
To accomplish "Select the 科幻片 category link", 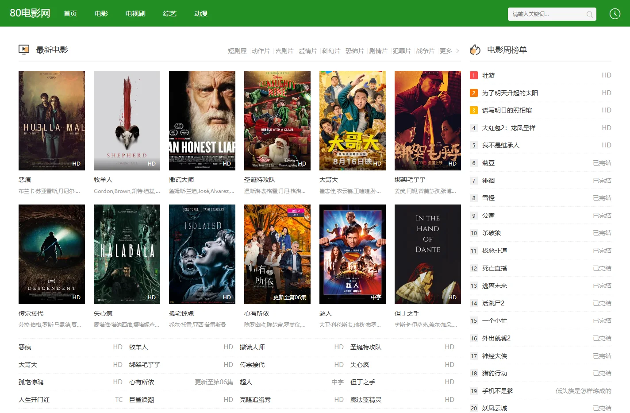I will coord(331,51).
